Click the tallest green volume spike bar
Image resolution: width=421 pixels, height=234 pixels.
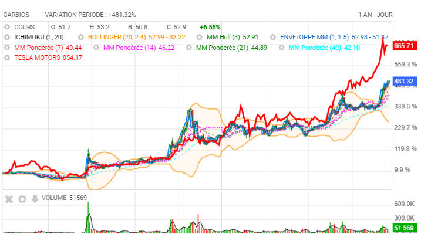tap(88, 217)
